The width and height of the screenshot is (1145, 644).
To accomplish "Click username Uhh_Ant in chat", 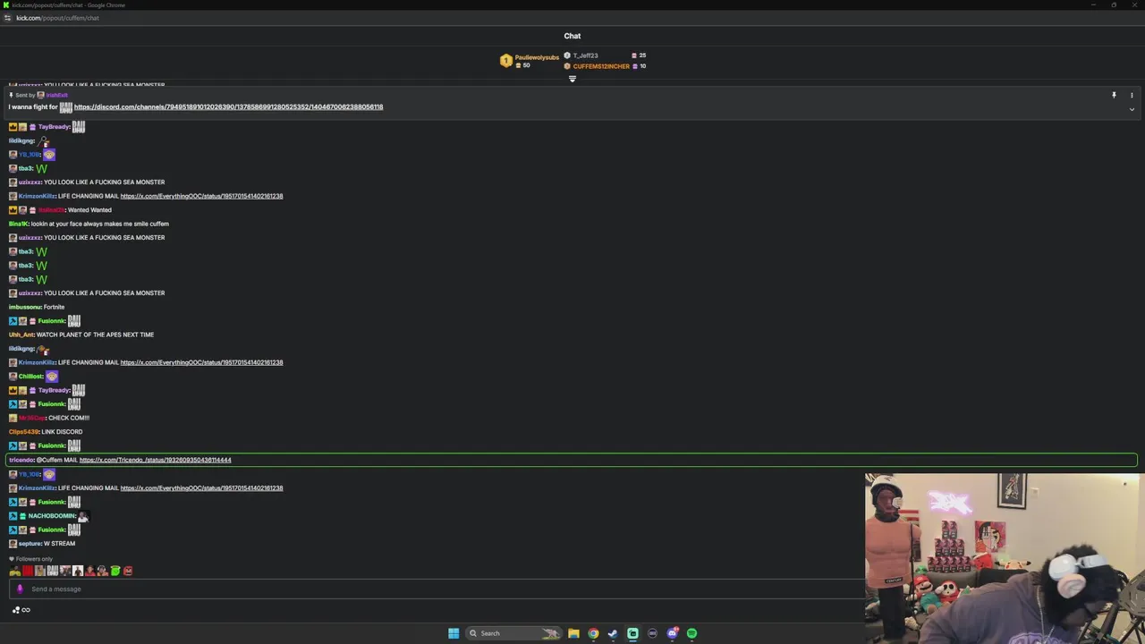I will pos(21,335).
